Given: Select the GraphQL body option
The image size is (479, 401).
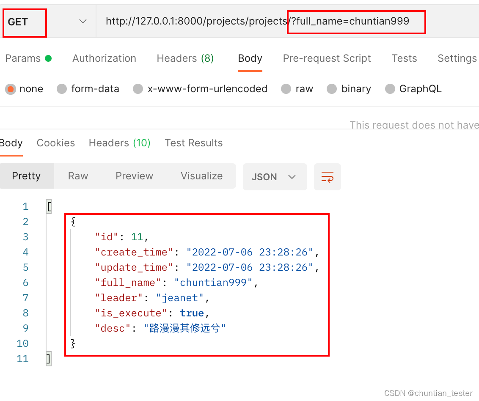Looking at the screenshot, I should (x=413, y=89).
